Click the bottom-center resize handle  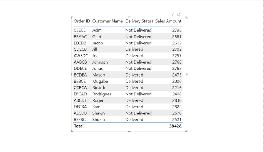pos(129,131)
